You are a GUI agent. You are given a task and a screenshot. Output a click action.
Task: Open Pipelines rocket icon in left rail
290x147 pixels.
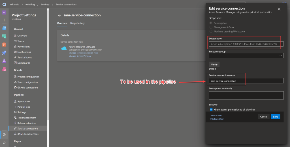pyautogui.click(x=4, y=53)
